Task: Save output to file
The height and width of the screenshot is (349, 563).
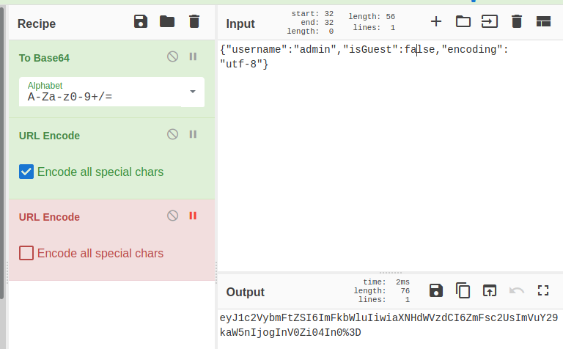Action: (435, 290)
